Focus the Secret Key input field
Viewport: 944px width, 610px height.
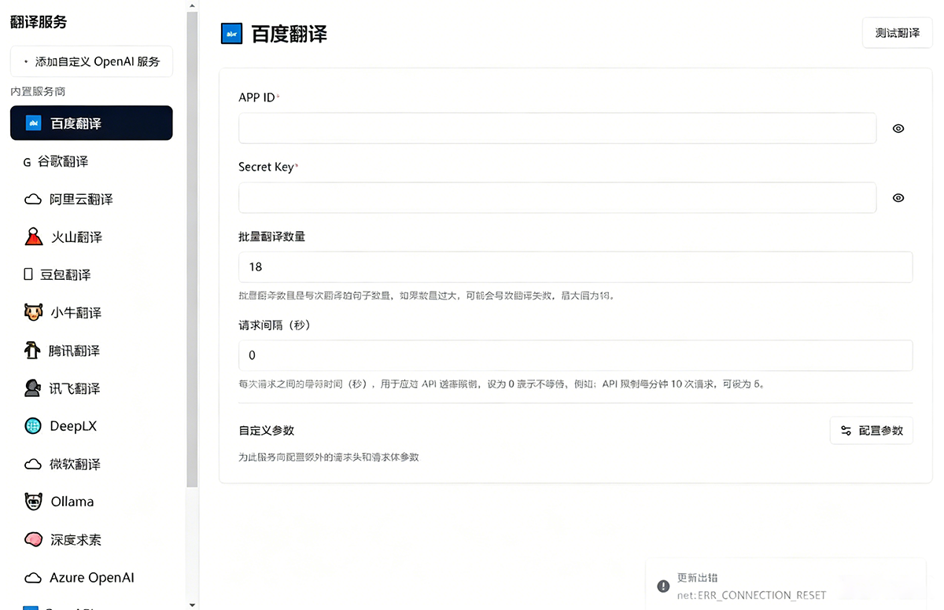pyautogui.click(x=557, y=197)
